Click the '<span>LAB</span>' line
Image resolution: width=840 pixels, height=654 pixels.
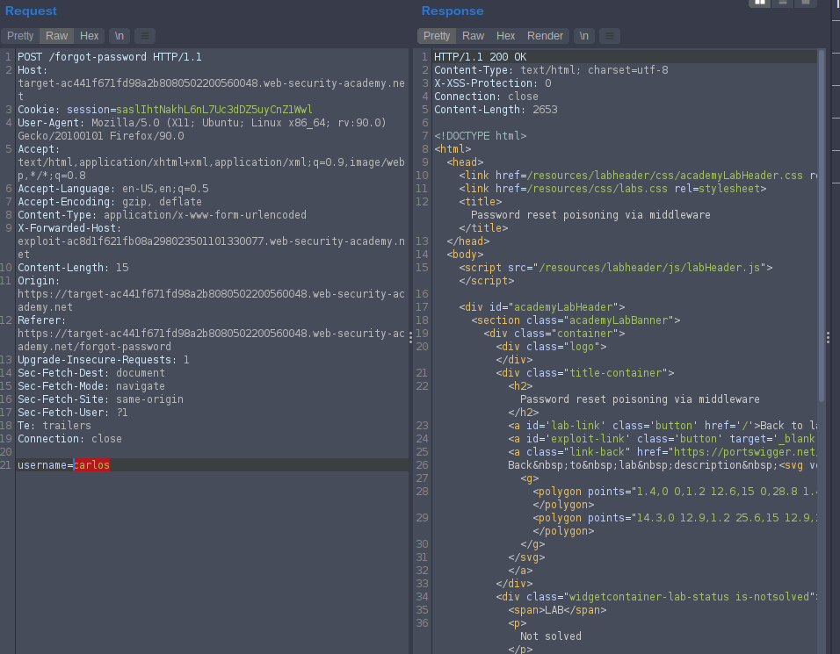pyautogui.click(x=557, y=610)
